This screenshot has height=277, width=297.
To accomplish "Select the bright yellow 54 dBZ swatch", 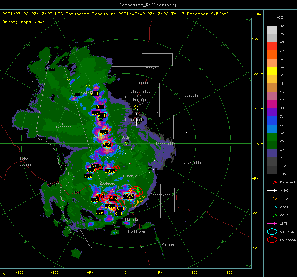I will point(272,71).
